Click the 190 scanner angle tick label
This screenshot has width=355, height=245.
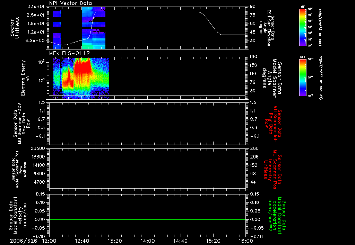[254, 57]
